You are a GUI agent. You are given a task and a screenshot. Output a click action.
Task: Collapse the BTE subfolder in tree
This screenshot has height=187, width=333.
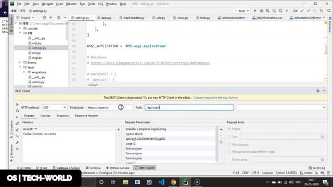pyautogui.click(x=20, y=33)
